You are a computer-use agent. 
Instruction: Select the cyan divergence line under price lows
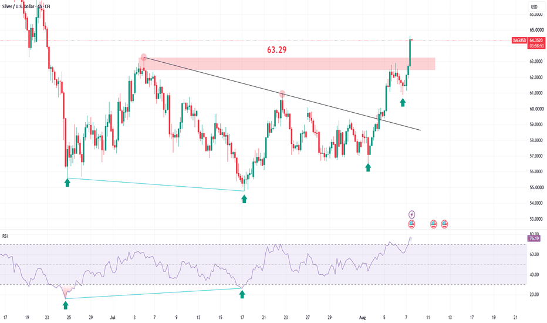coord(156,184)
